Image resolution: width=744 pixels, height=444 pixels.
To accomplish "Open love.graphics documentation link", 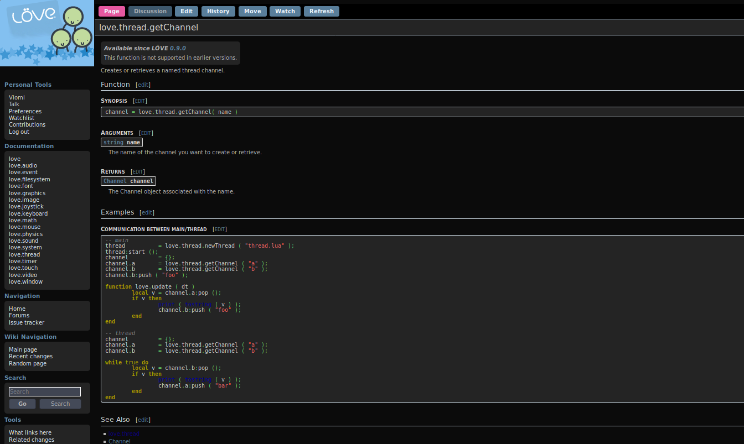I will [x=27, y=193].
